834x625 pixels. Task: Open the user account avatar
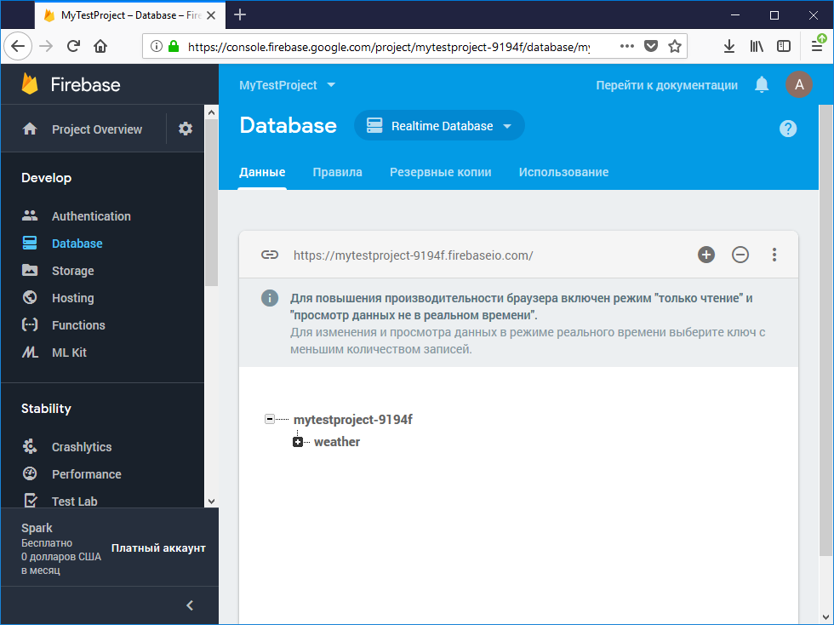(x=798, y=84)
